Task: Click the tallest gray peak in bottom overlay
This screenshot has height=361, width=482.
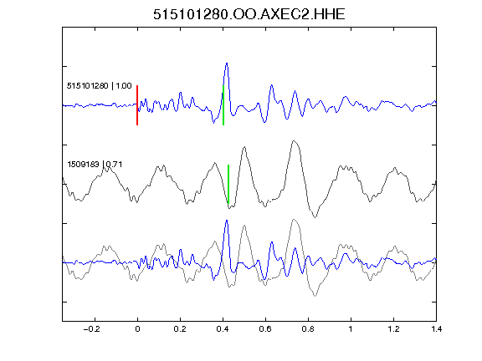Action: click(x=295, y=220)
